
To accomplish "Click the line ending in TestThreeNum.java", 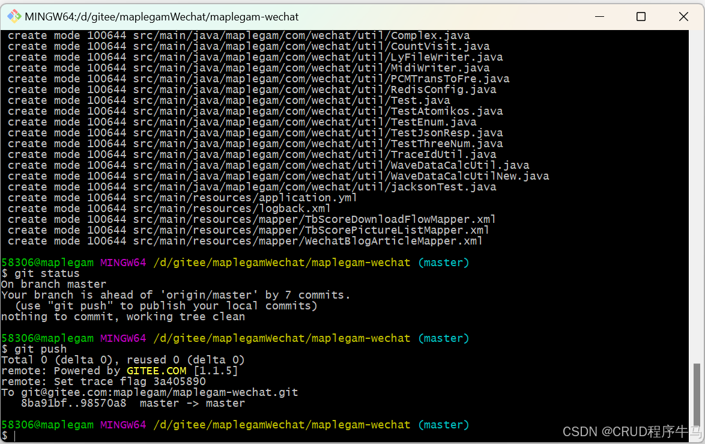I will [x=255, y=144].
